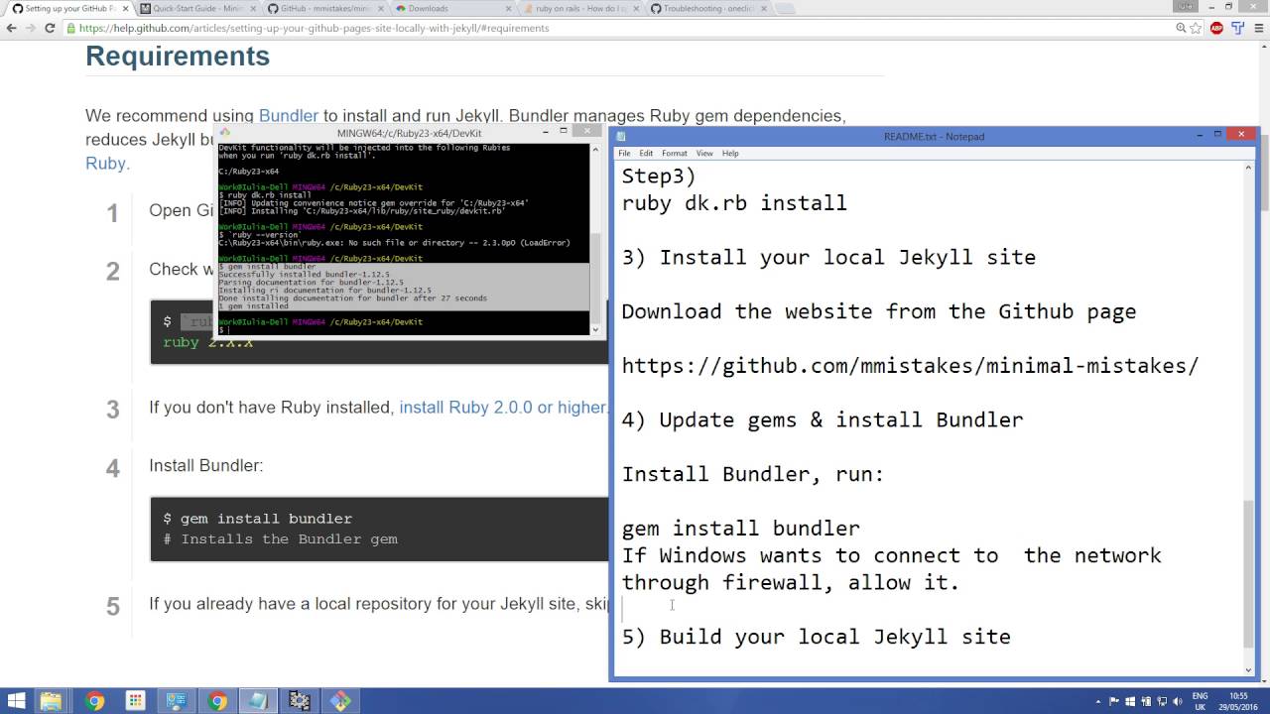Click '3) Install your local Jekyll site' line
This screenshot has width=1270, height=714.
[828, 258]
